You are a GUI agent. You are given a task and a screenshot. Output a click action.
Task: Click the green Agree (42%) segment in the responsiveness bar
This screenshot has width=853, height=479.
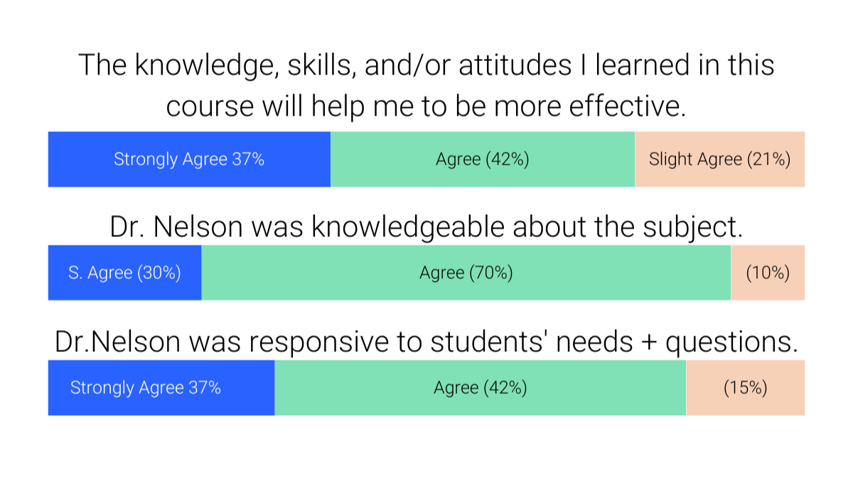tap(481, 387)
